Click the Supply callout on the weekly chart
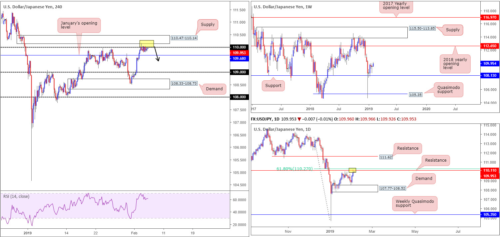 453,30
